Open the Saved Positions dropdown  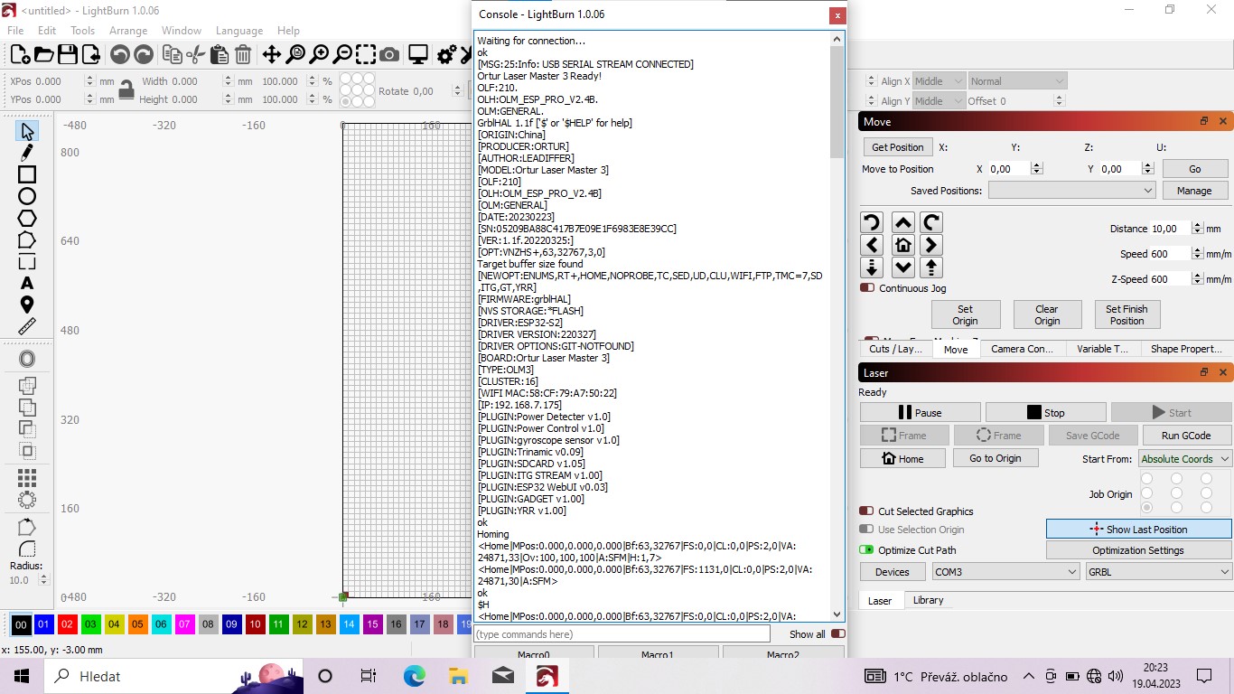(1071, 191)
